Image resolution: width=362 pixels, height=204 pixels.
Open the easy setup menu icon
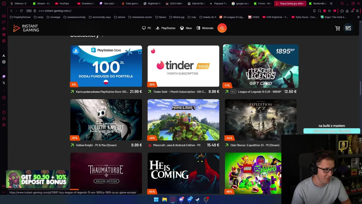[357, 11]
